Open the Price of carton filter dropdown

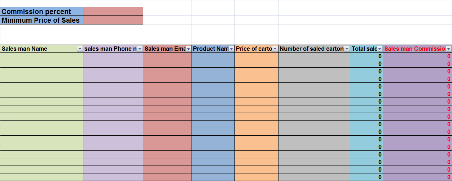(275, 49)
